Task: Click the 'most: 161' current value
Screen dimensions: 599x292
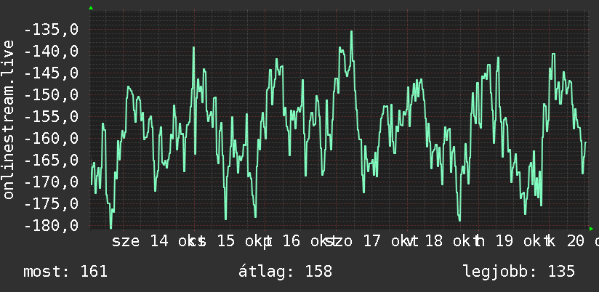Action: 65,272
